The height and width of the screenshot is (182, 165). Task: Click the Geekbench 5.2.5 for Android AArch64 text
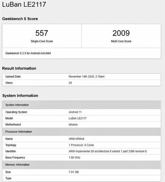click(28, 53)
